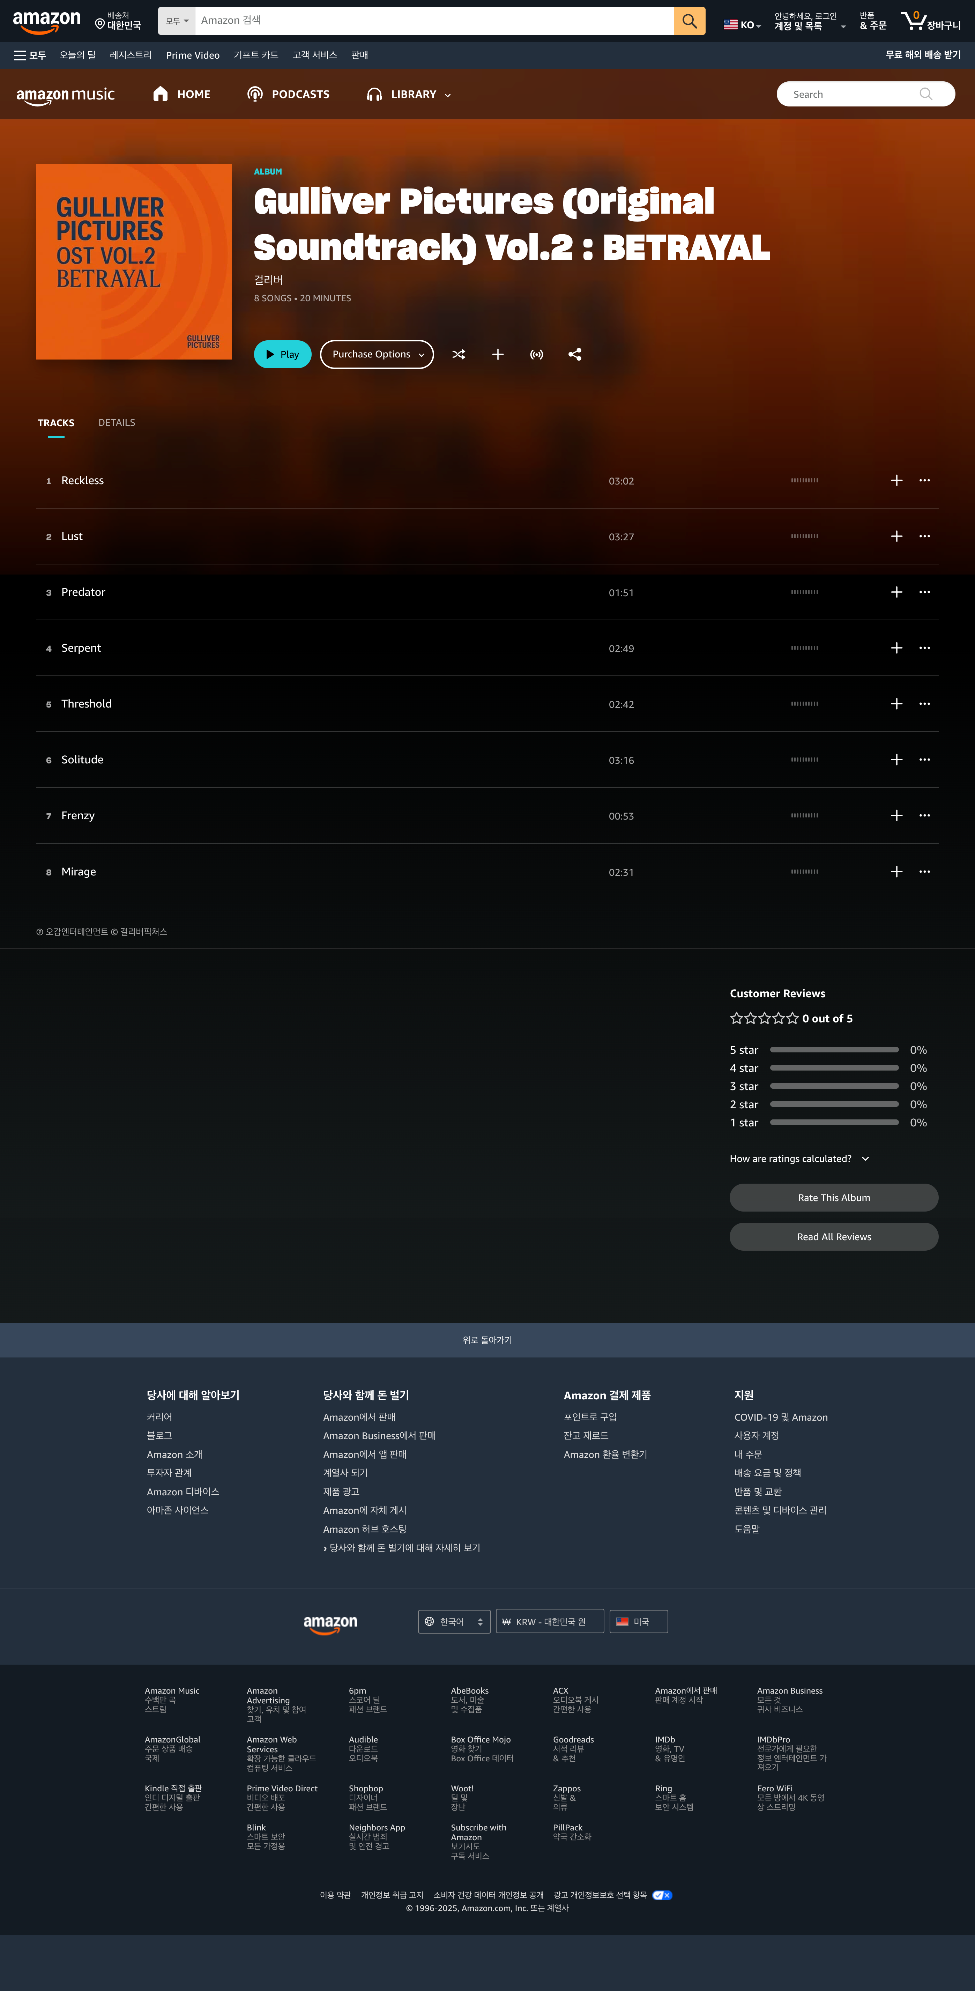Open more options for Lust
Screen dimensions: 975x1991
(x=925, y=536)
